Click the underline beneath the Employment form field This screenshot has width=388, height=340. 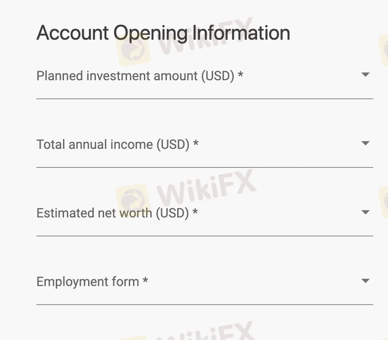click(204, 305)
